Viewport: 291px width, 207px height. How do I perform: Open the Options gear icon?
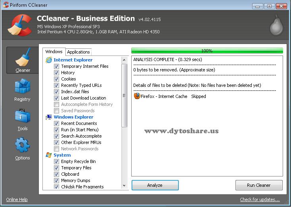pos(23,145)
